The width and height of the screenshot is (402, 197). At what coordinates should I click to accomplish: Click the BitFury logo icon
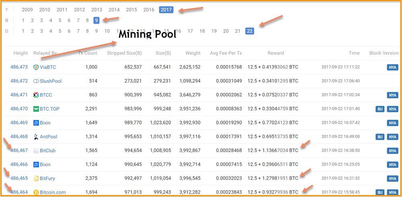[x=36, y=179]
